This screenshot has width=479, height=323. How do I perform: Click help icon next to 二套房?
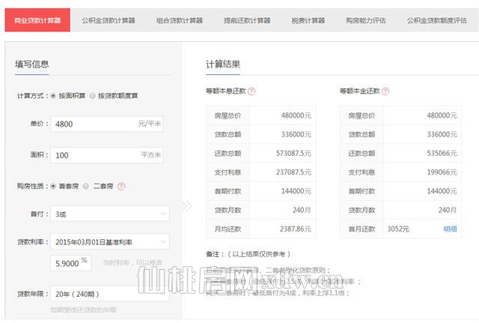coord(121,186)
